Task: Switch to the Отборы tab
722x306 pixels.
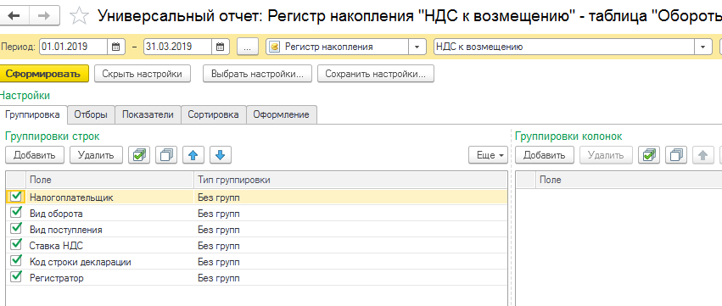Action: pyautogui.click(x=91, y=114)
